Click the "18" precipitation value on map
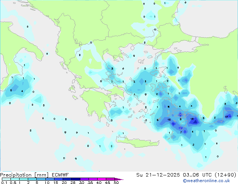The image size is (238, 184). [192, 119]
